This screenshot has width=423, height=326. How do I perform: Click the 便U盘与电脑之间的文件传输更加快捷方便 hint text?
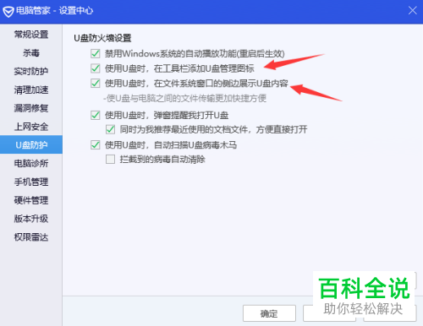pos(184,98)
